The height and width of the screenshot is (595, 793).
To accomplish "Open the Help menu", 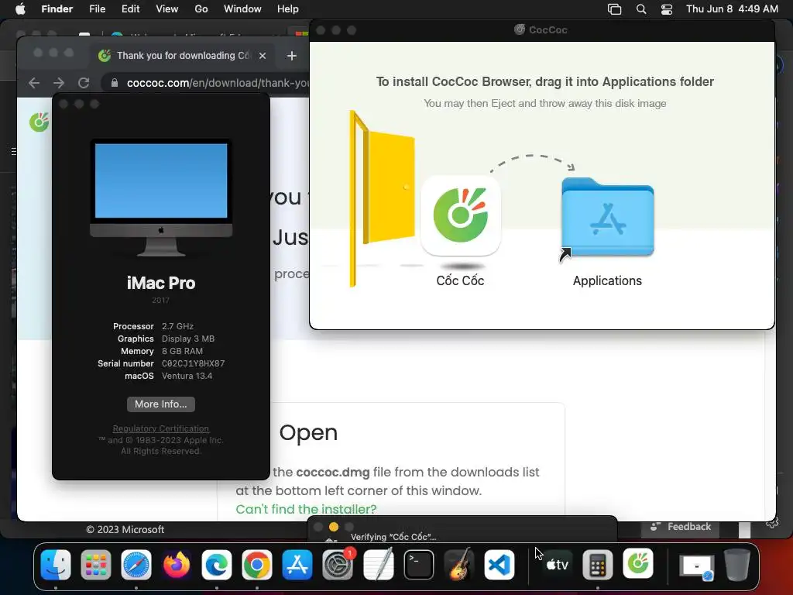I will [x=288, y=9].
